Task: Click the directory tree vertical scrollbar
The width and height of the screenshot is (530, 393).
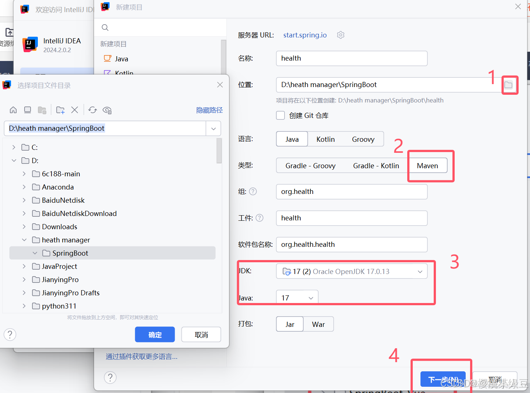Action: point(219,151)
